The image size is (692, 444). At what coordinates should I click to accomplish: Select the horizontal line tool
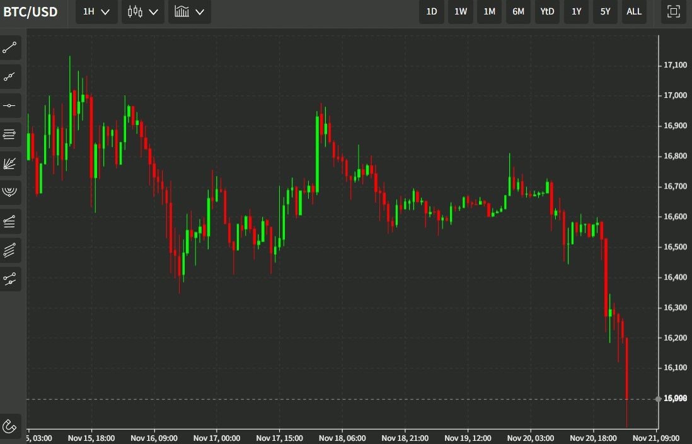click(9, 105)
